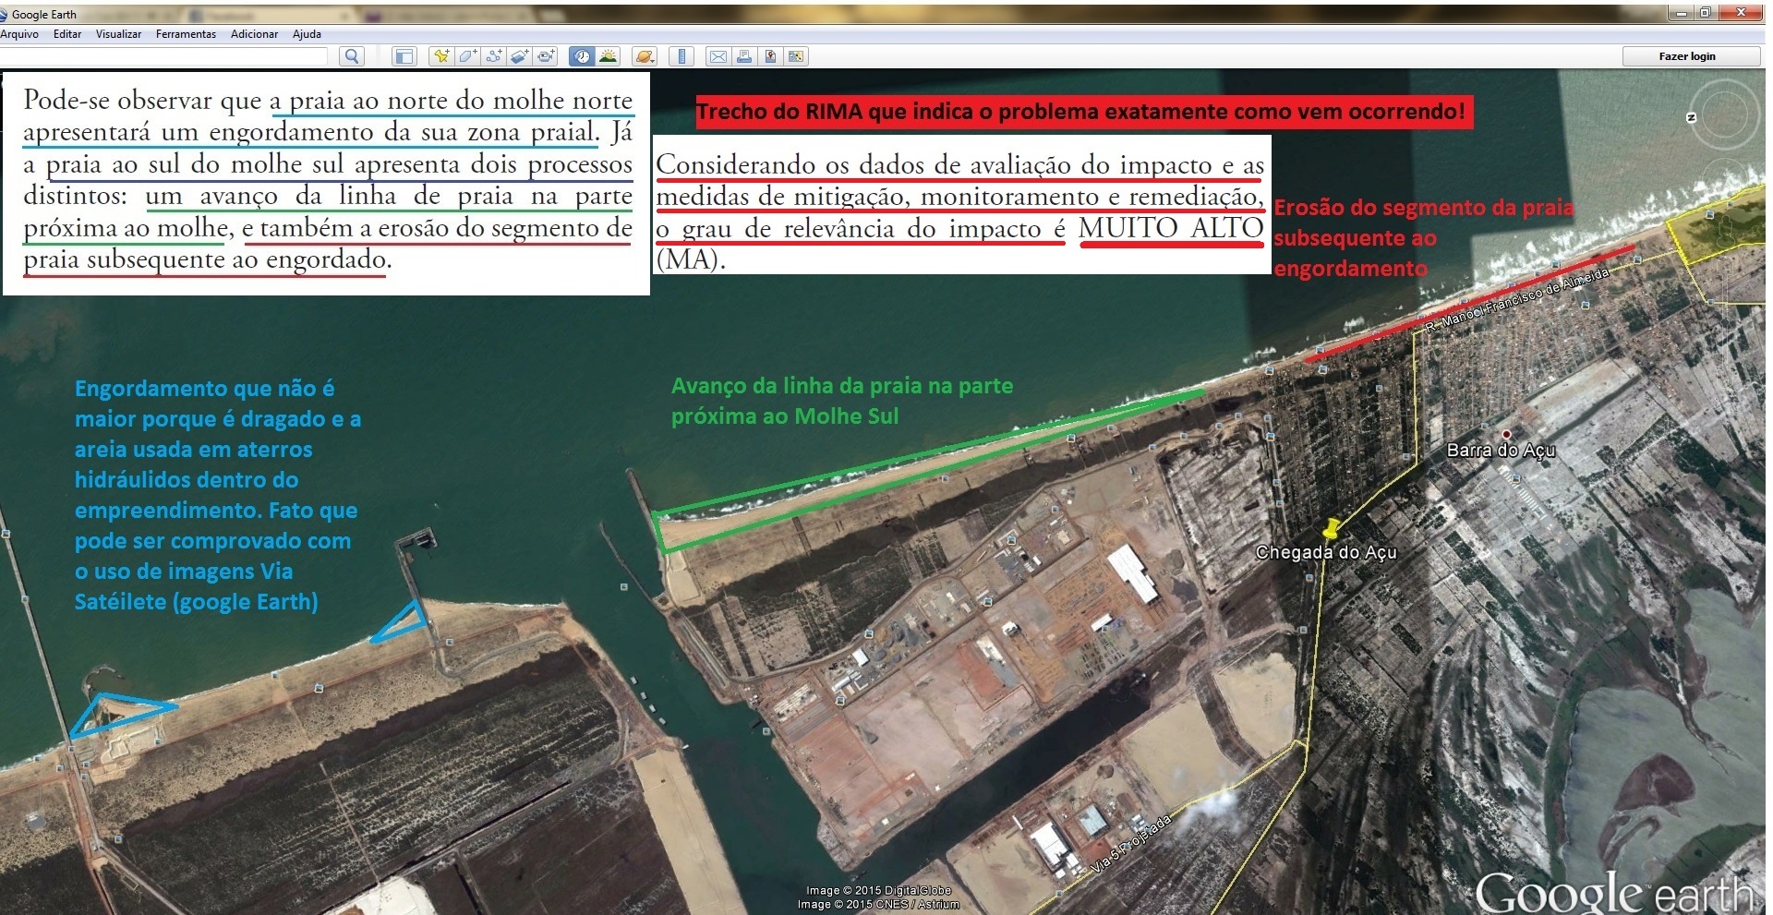Select the Add Polygon tool
The image size is (1773, 915).
point(467,56)
